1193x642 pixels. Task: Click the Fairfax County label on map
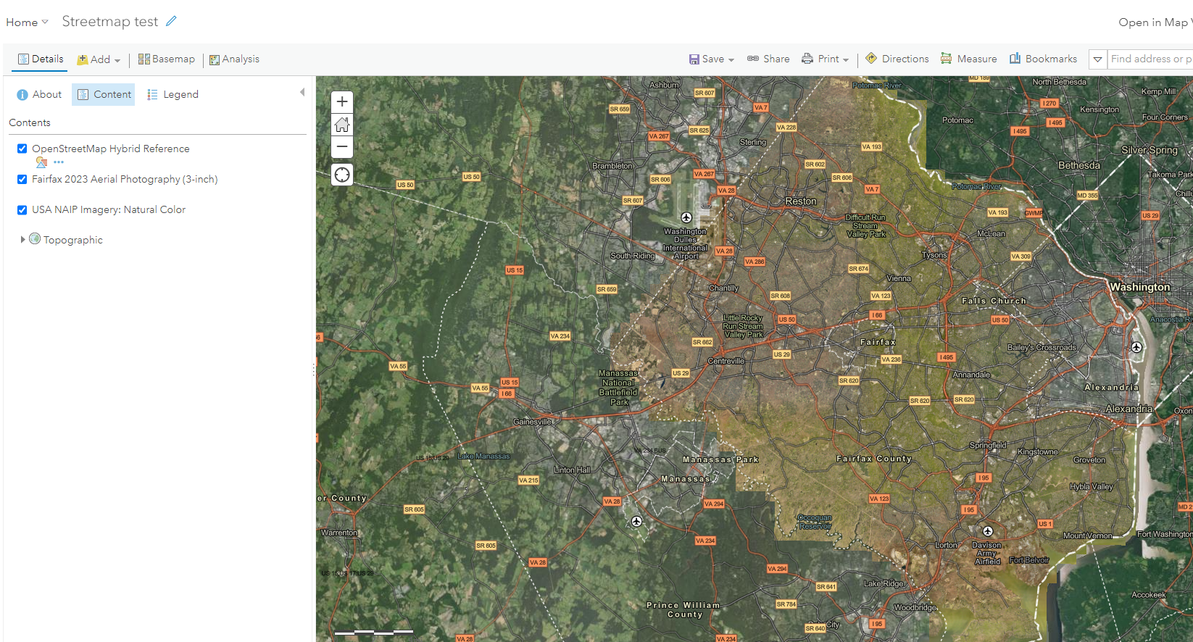pos(874,459)
